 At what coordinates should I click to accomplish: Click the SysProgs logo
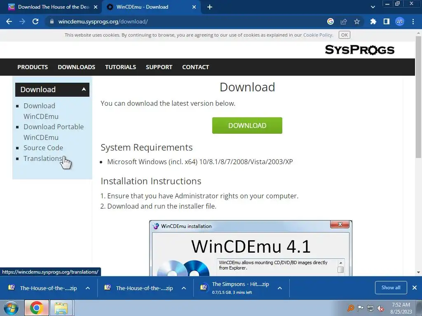point(359,50)
